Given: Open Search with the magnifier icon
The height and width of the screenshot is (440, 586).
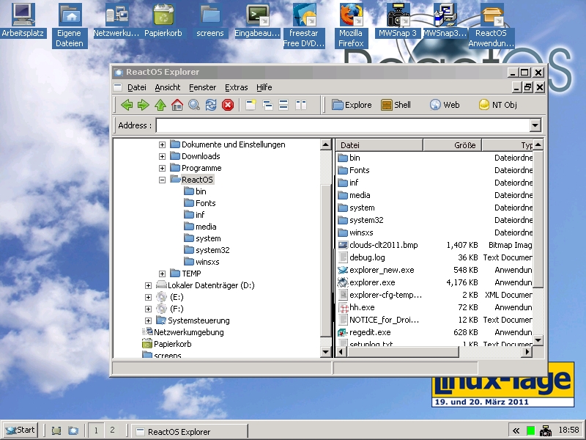Looking at the screenshot, I should coord(194,105).
